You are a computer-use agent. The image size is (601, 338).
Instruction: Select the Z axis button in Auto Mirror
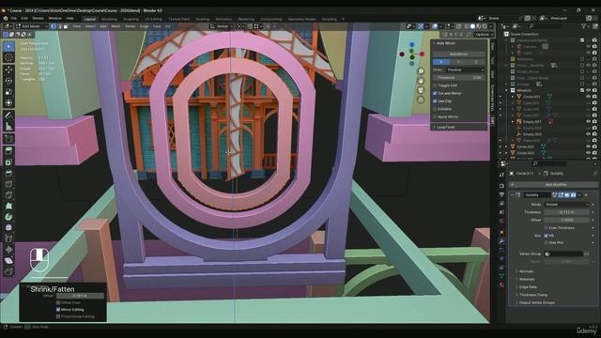tap(476, 62)
